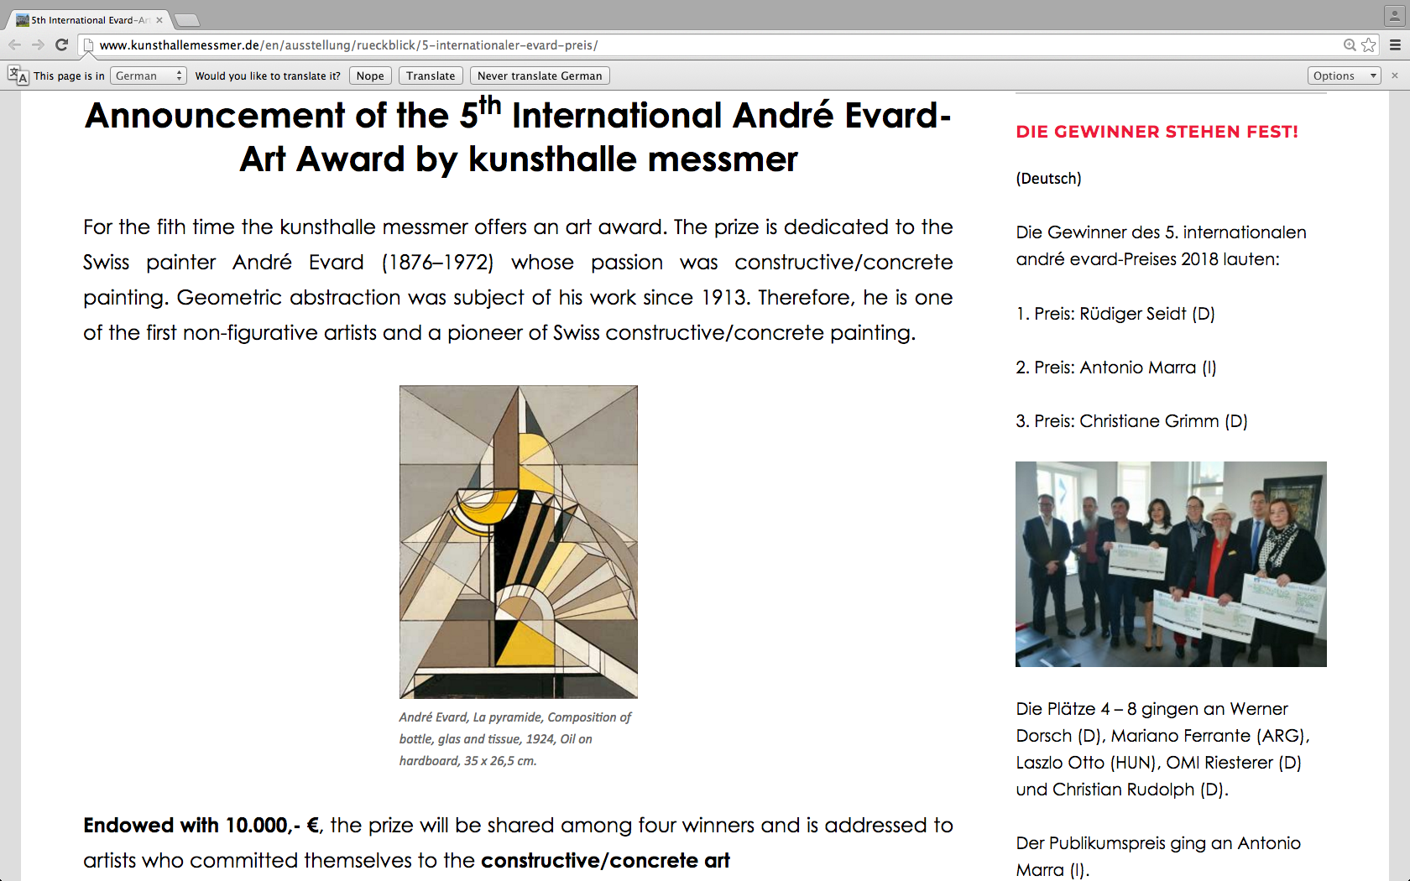Click 'Die Plätze 4 – 8 gingen' paragraph
1410x881 pixels.
1162,749
